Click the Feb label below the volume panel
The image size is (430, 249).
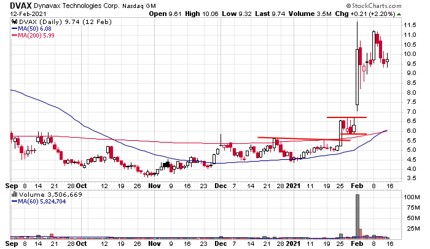pos(357,244)
